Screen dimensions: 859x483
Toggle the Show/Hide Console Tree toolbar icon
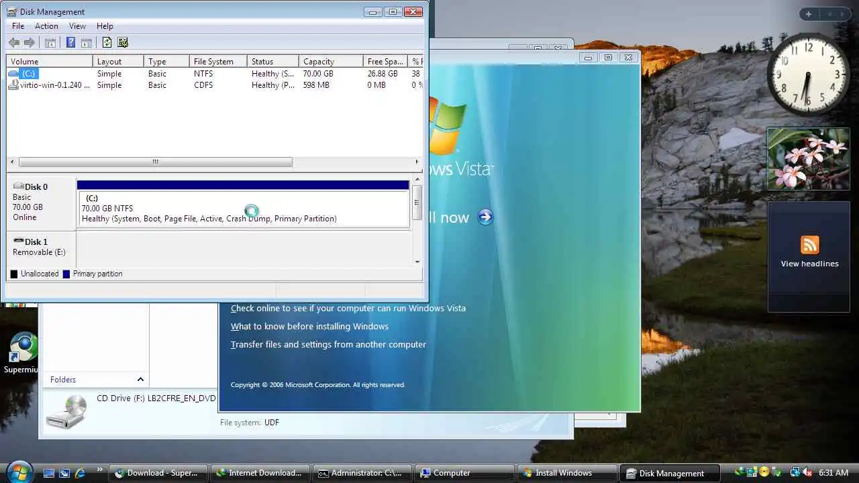point(50,42)
